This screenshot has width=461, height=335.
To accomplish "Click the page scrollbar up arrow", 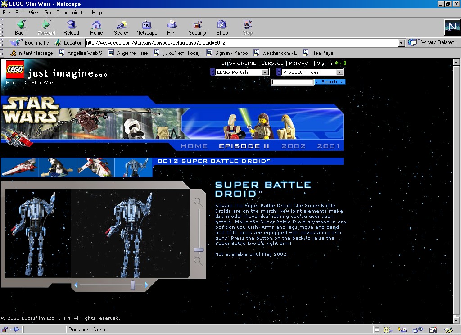I will pos(456,62).
